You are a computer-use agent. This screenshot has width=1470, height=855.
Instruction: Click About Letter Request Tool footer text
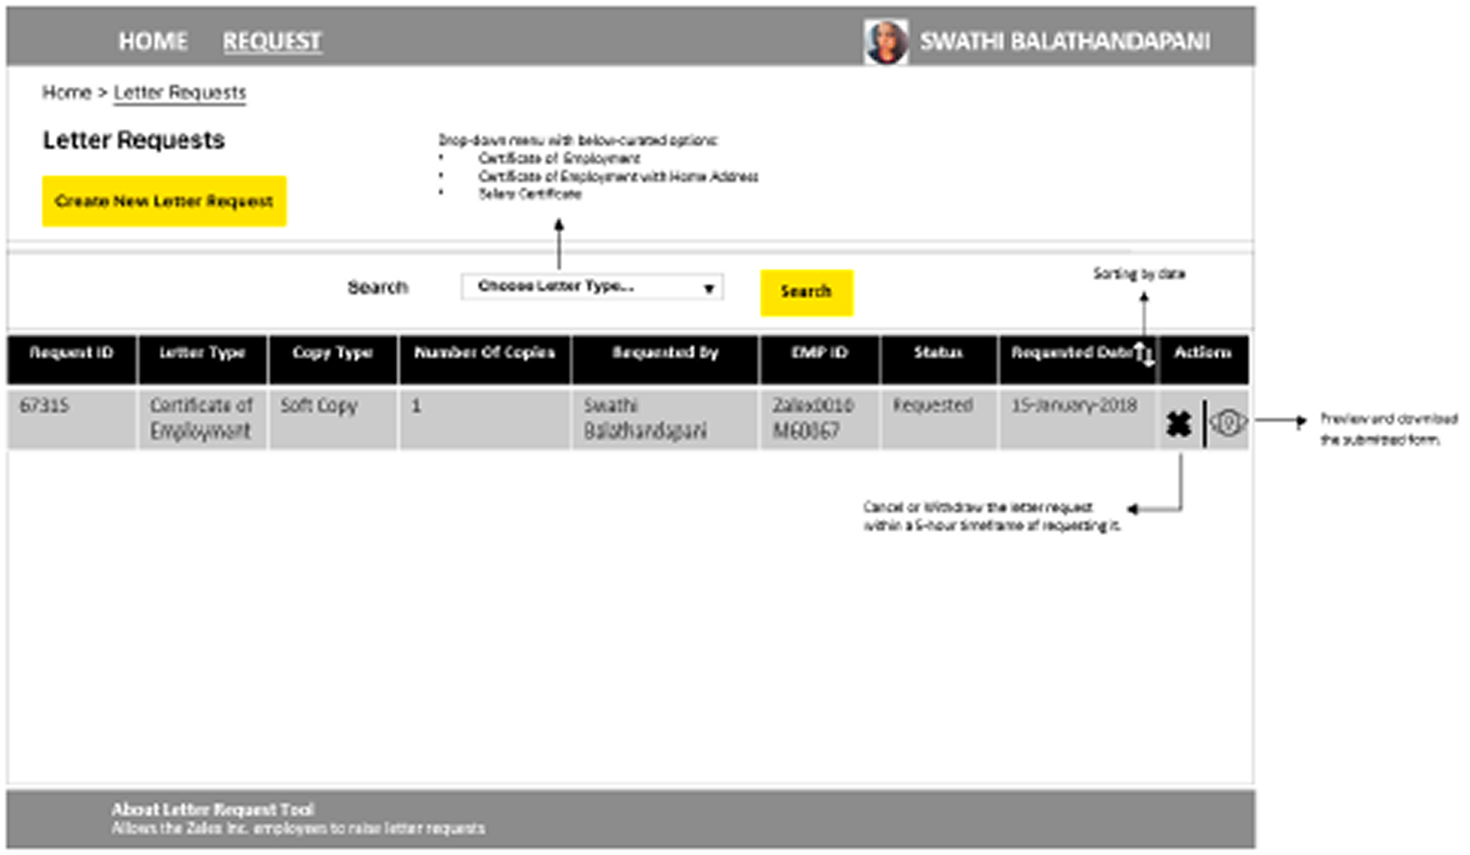pos(213,810)
